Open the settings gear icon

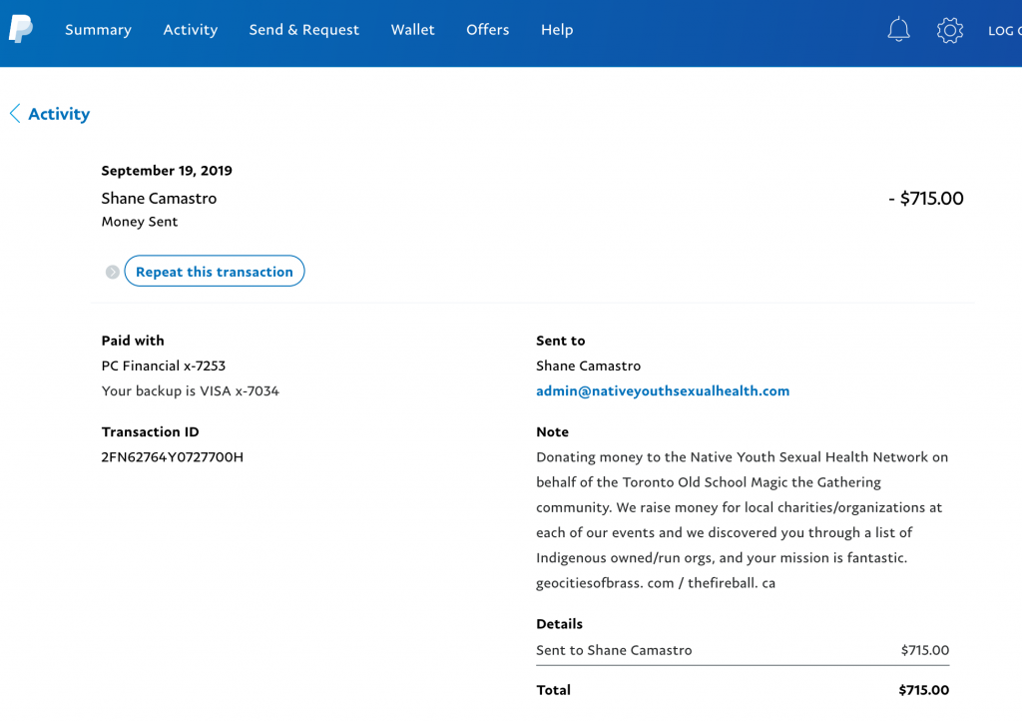coord(950,30)
